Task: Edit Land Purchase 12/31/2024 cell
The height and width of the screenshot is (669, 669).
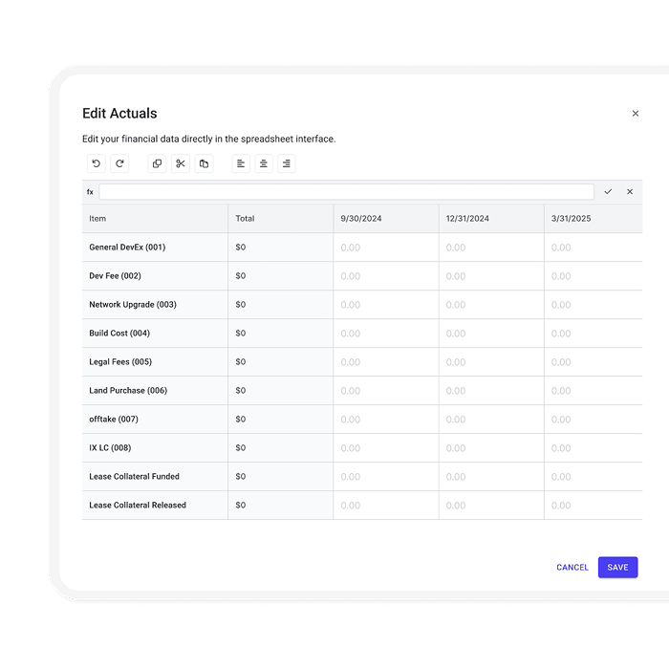Action: (x=491, y=390)
